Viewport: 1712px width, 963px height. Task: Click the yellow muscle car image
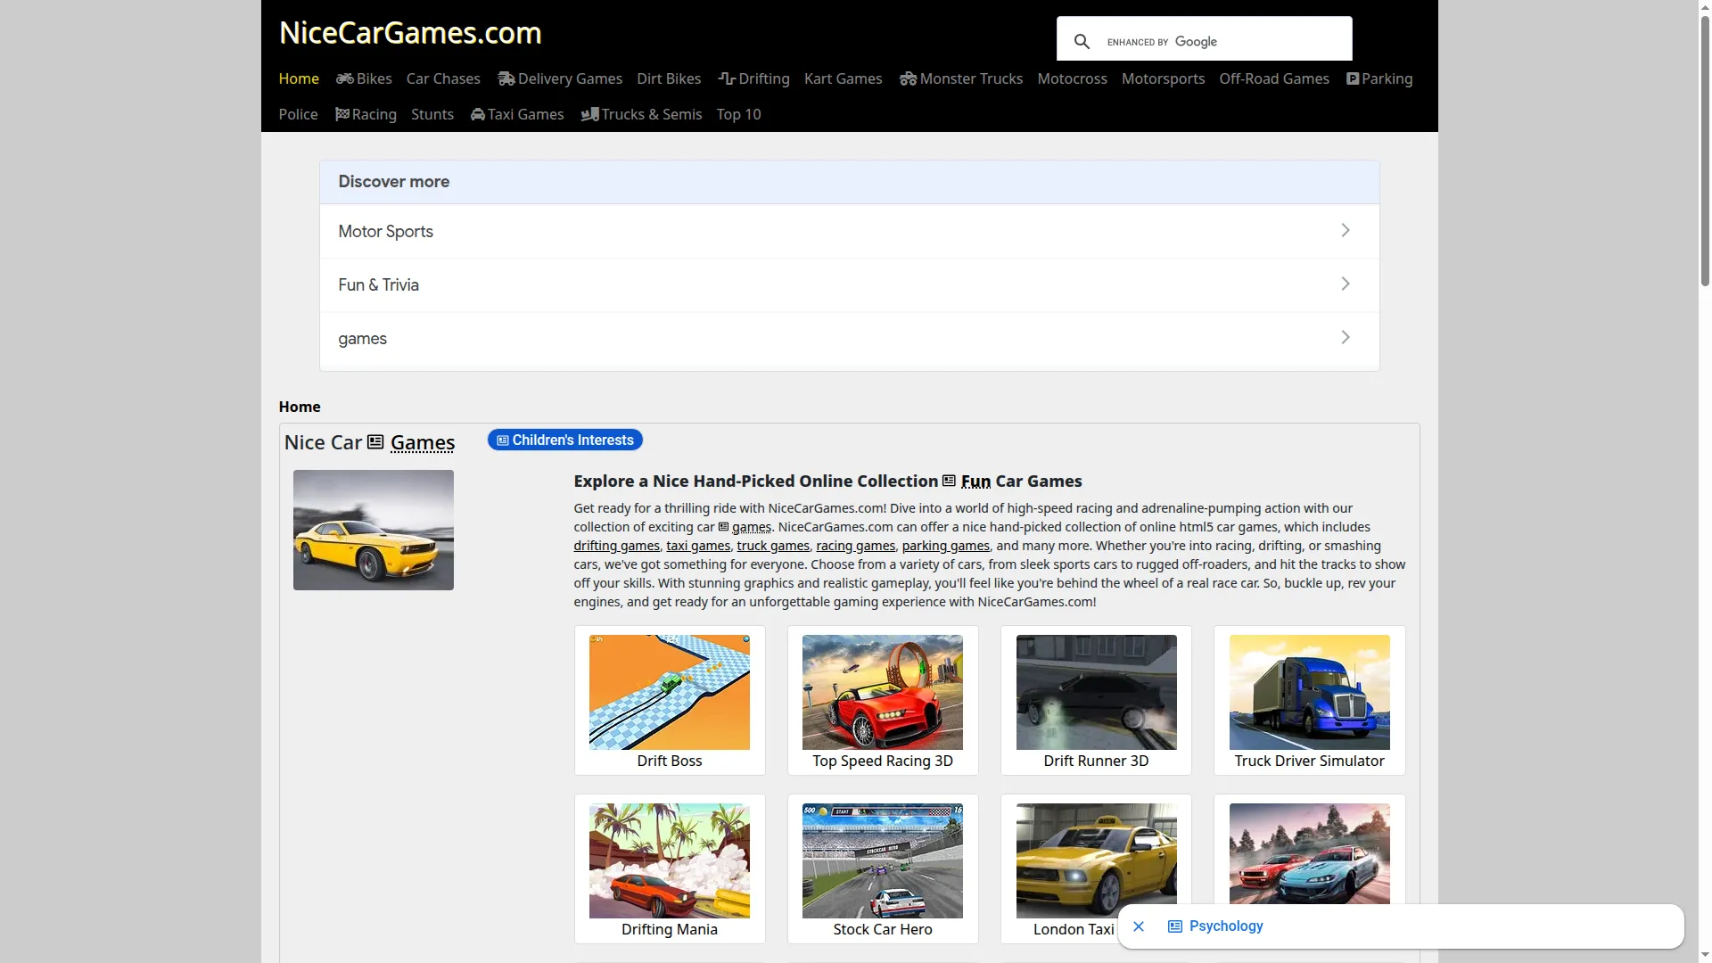pos(374,530)
